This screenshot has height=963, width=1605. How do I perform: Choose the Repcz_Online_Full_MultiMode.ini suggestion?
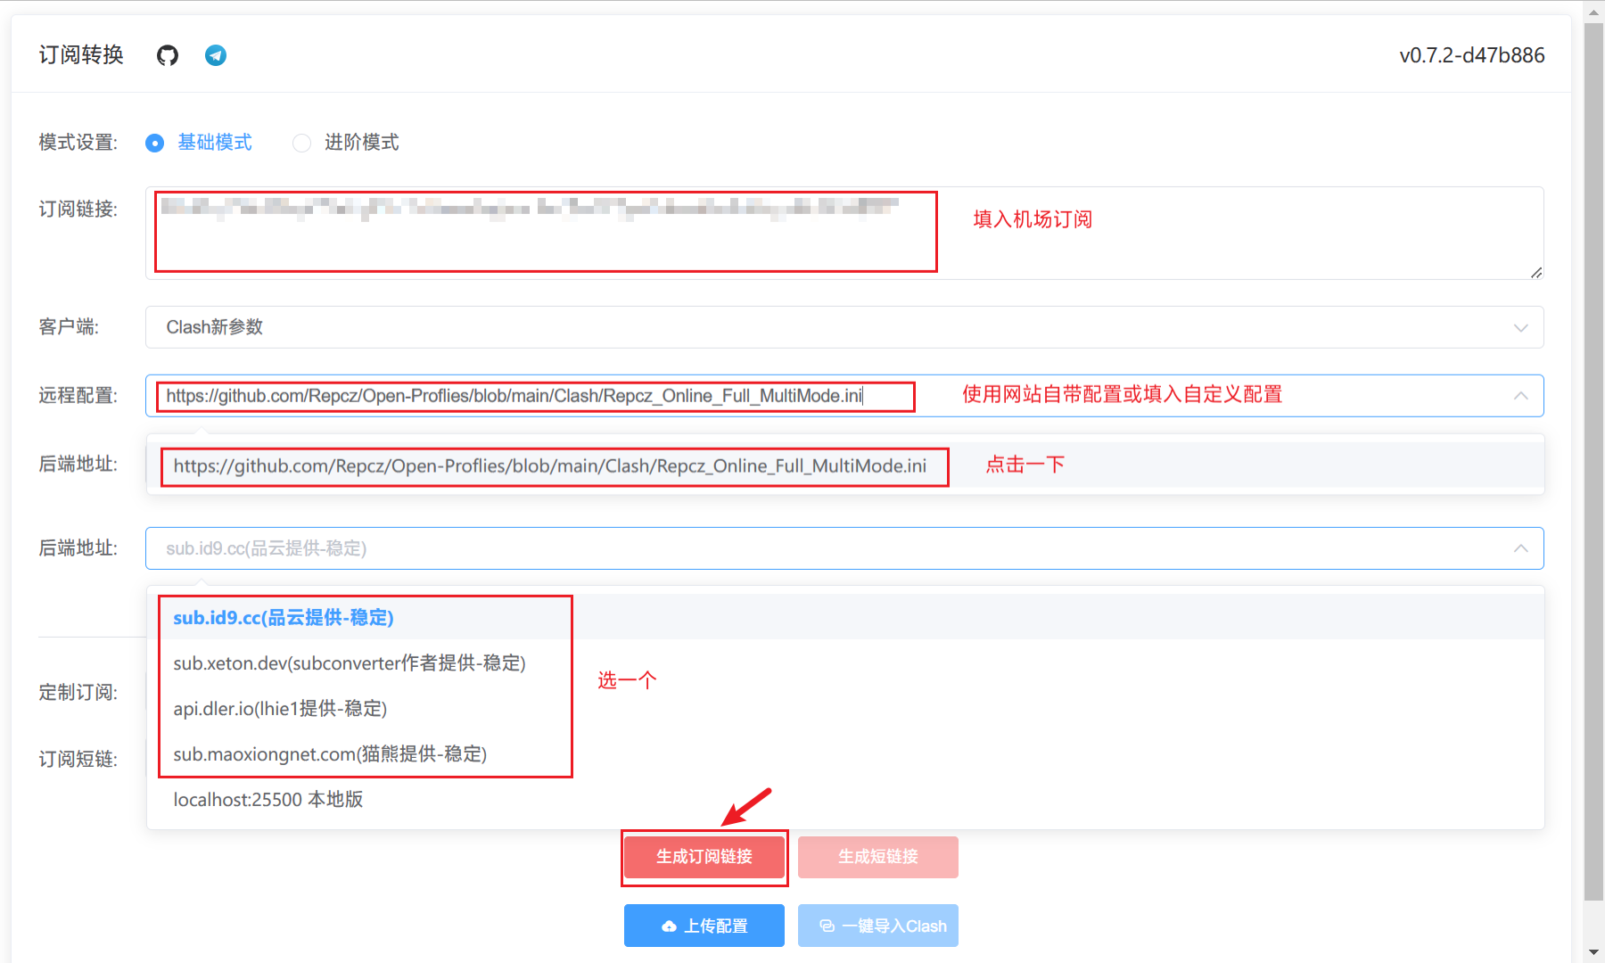pos(550,466)
